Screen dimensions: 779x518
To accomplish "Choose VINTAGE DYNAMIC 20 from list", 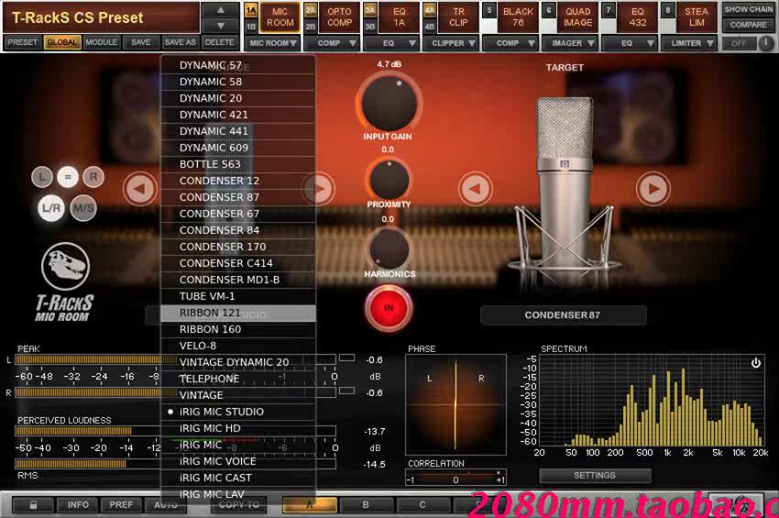I will pos(238,362).
